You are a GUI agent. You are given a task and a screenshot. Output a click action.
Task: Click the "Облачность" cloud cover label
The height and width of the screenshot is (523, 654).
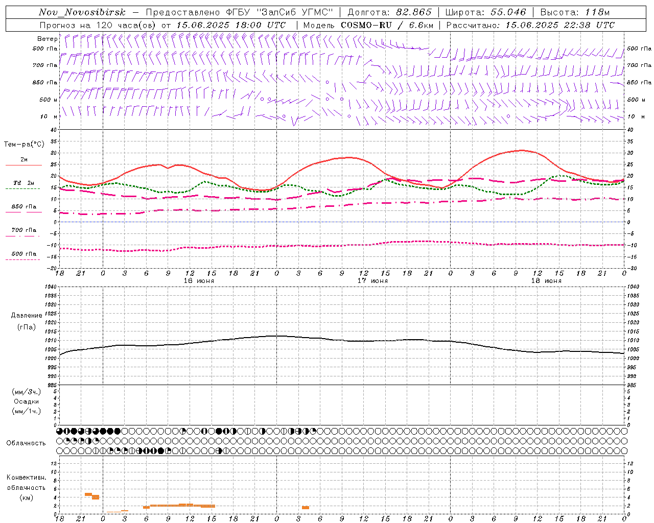pyautogui.click(x=26, y=443)
